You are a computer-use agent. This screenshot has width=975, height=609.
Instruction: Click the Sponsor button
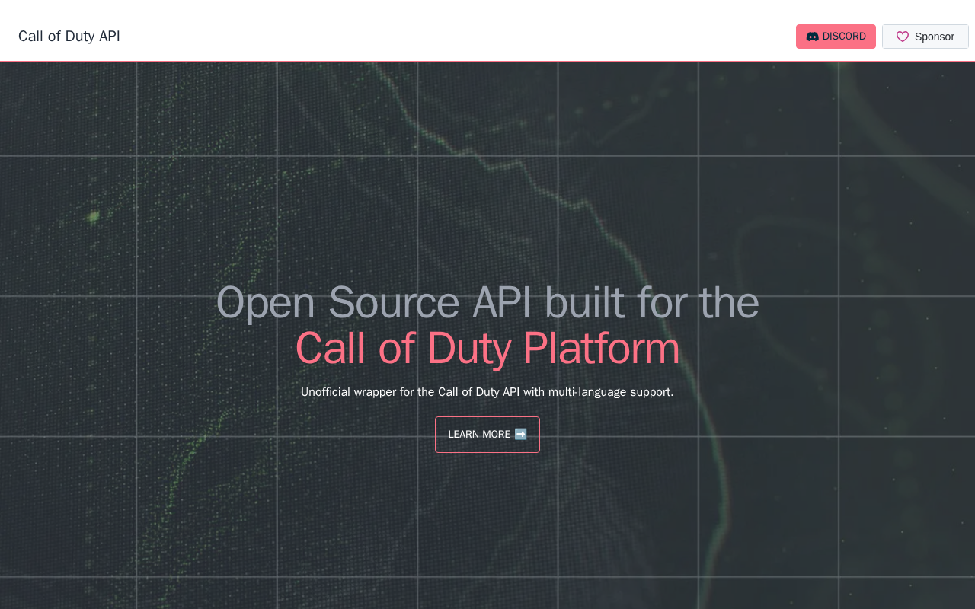925,37
